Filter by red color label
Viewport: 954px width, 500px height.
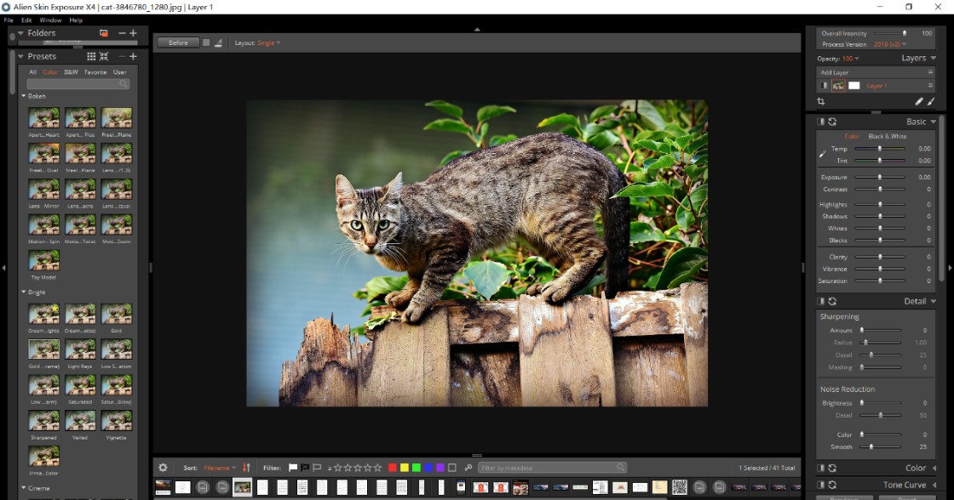[392, 468]
